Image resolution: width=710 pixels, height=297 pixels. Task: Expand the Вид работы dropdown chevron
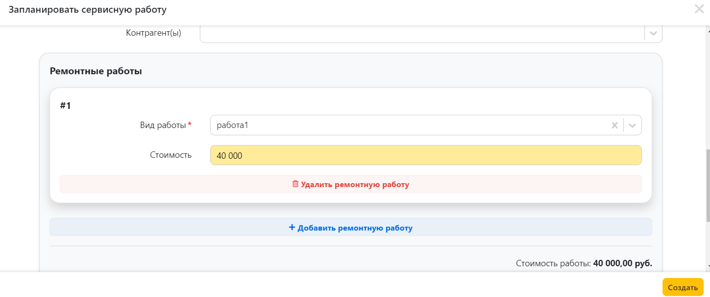(633, 126)
